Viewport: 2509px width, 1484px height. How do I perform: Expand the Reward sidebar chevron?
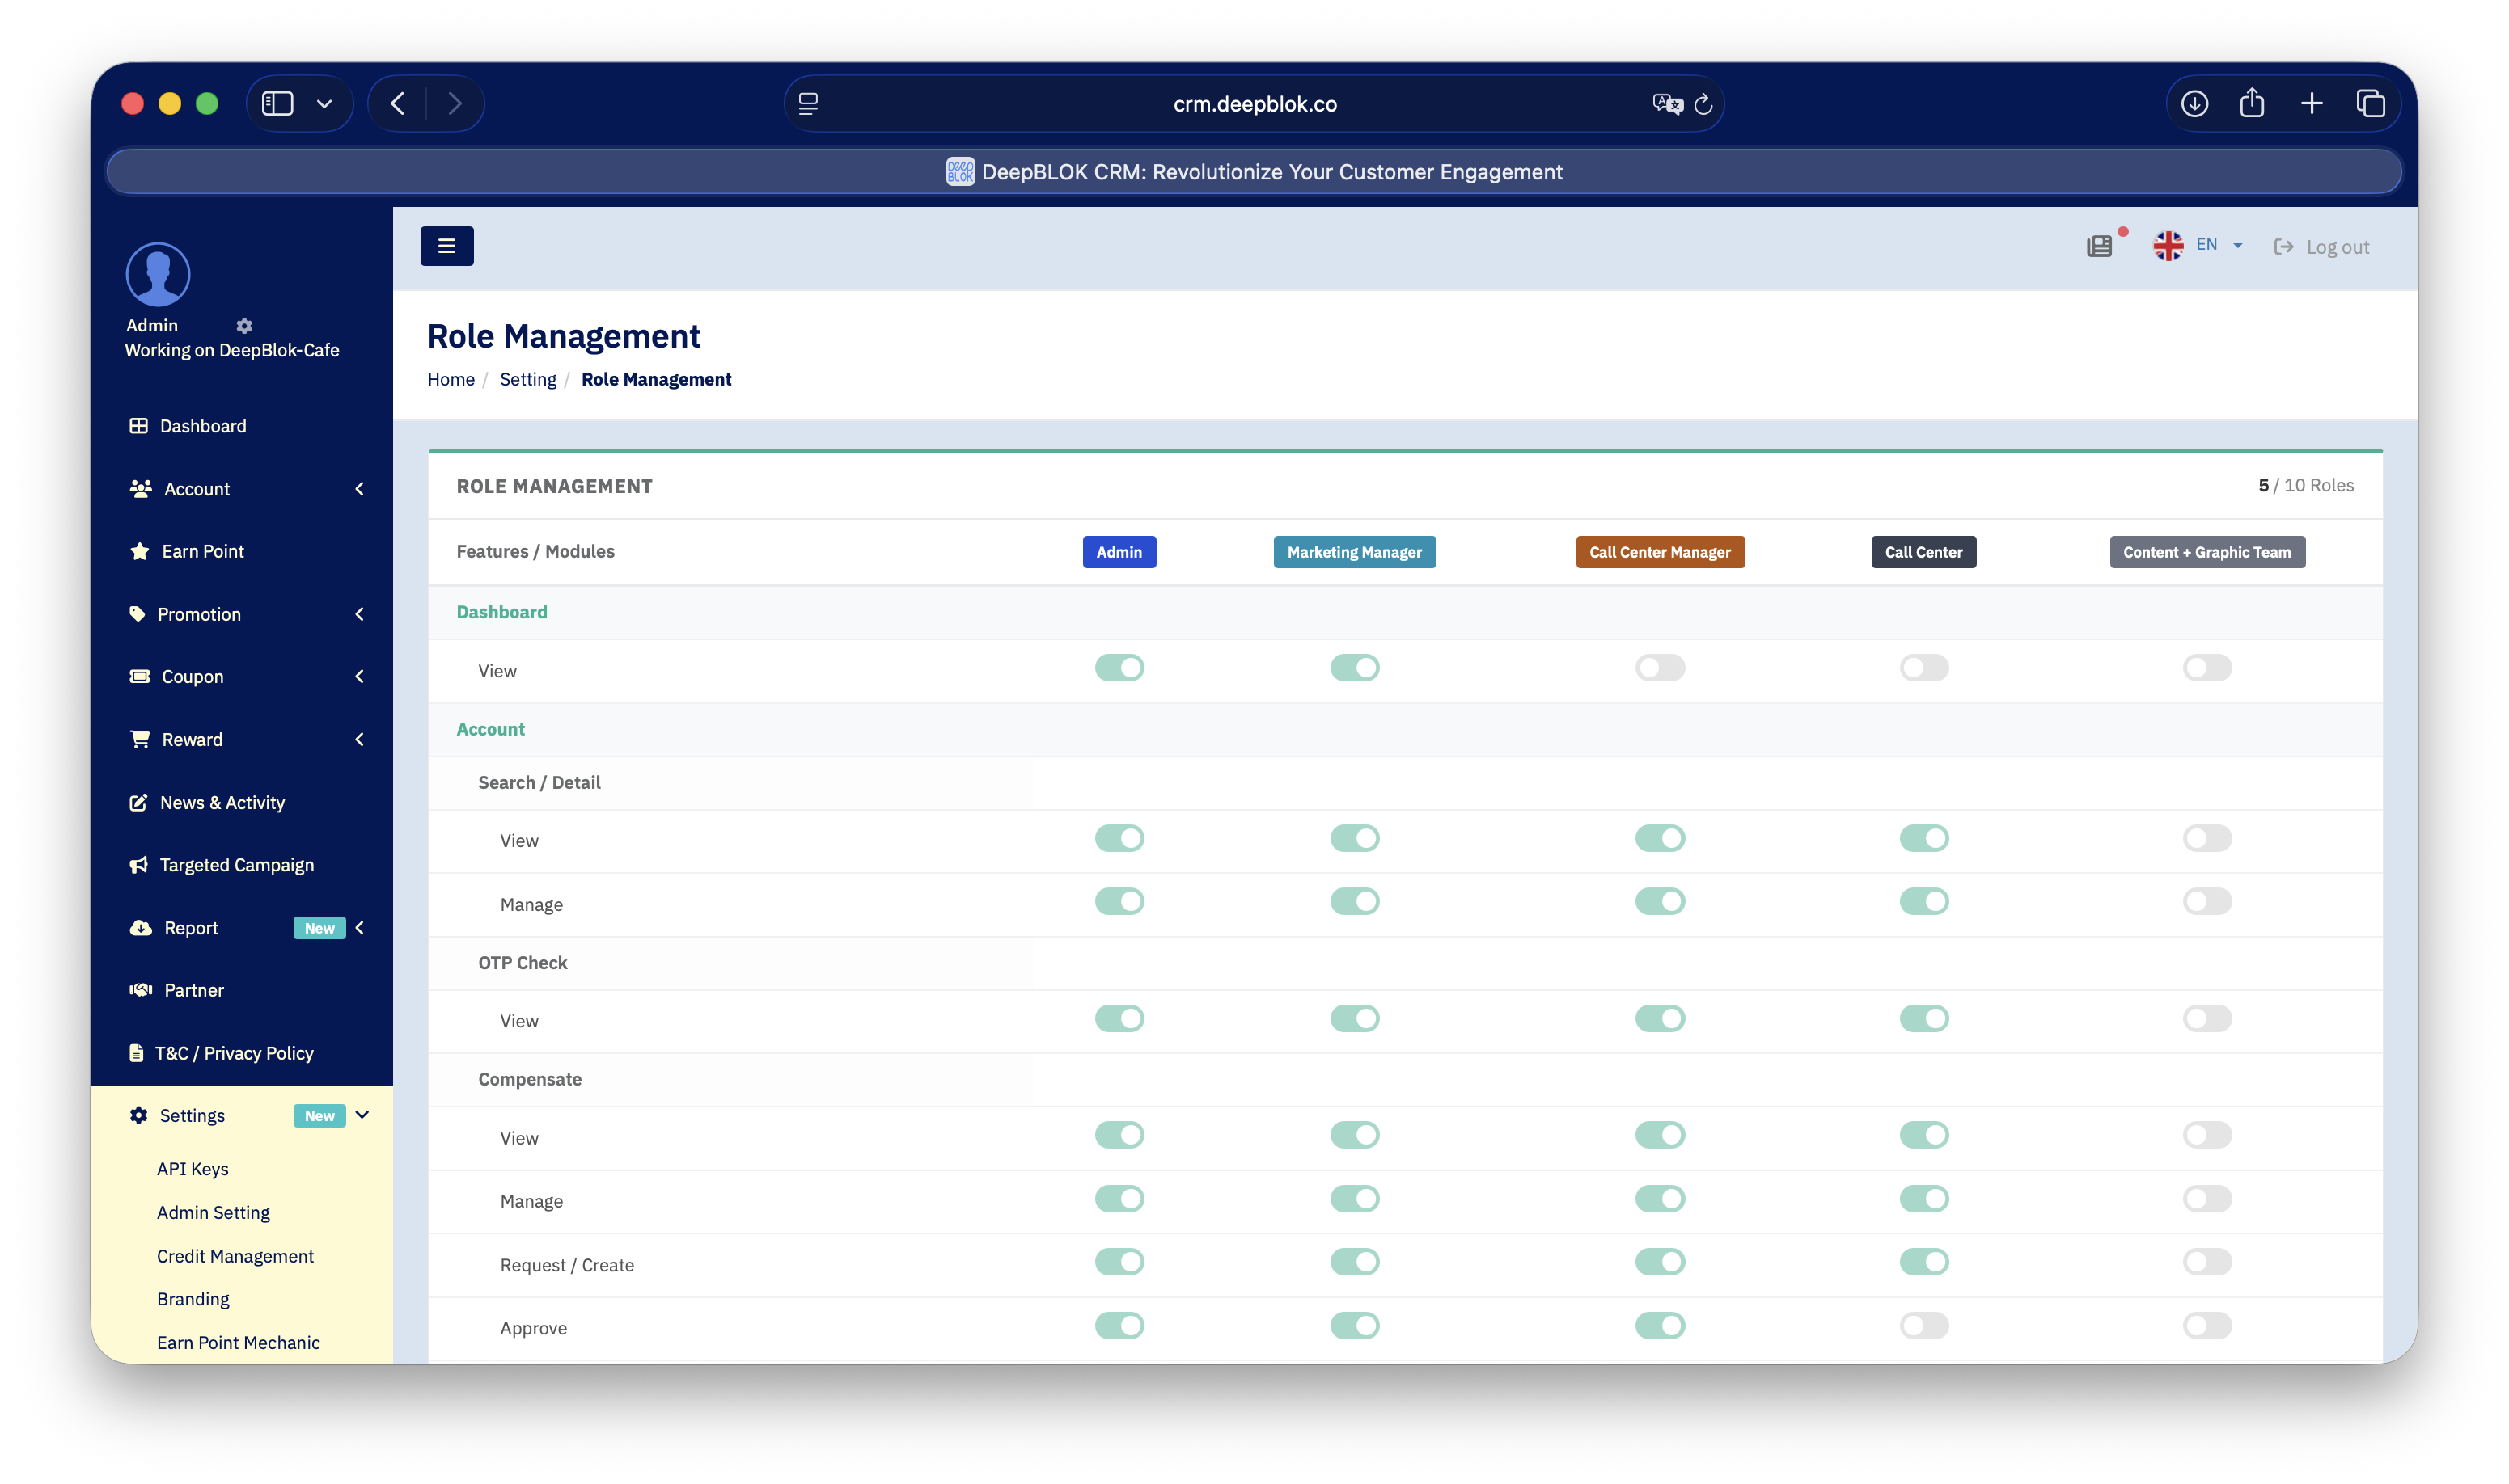359,740
